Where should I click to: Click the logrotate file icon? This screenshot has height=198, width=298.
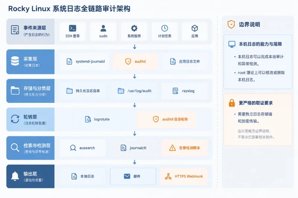pos(88,119)
